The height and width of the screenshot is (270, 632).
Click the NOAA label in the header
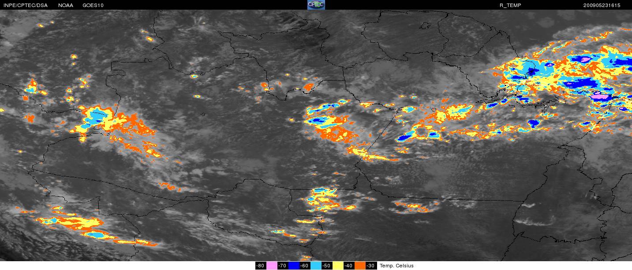coord(65,5)
